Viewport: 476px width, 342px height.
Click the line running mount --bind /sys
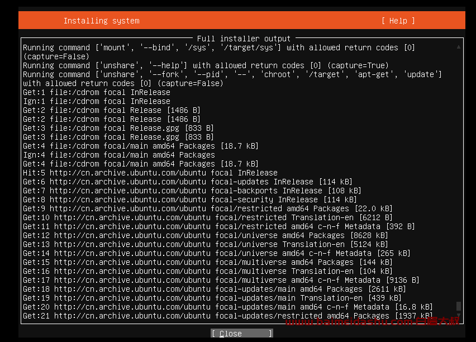pyautogui.click(x=219, y=47)
